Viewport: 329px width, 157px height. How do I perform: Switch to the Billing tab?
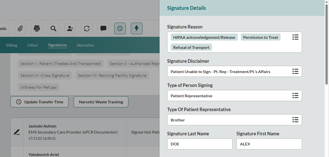click(12, 45)
